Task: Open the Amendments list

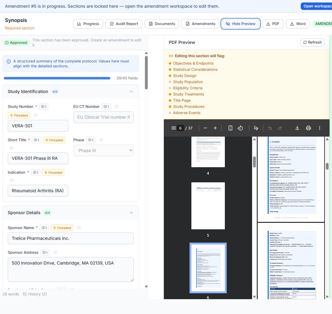Action: pos(200,24)
